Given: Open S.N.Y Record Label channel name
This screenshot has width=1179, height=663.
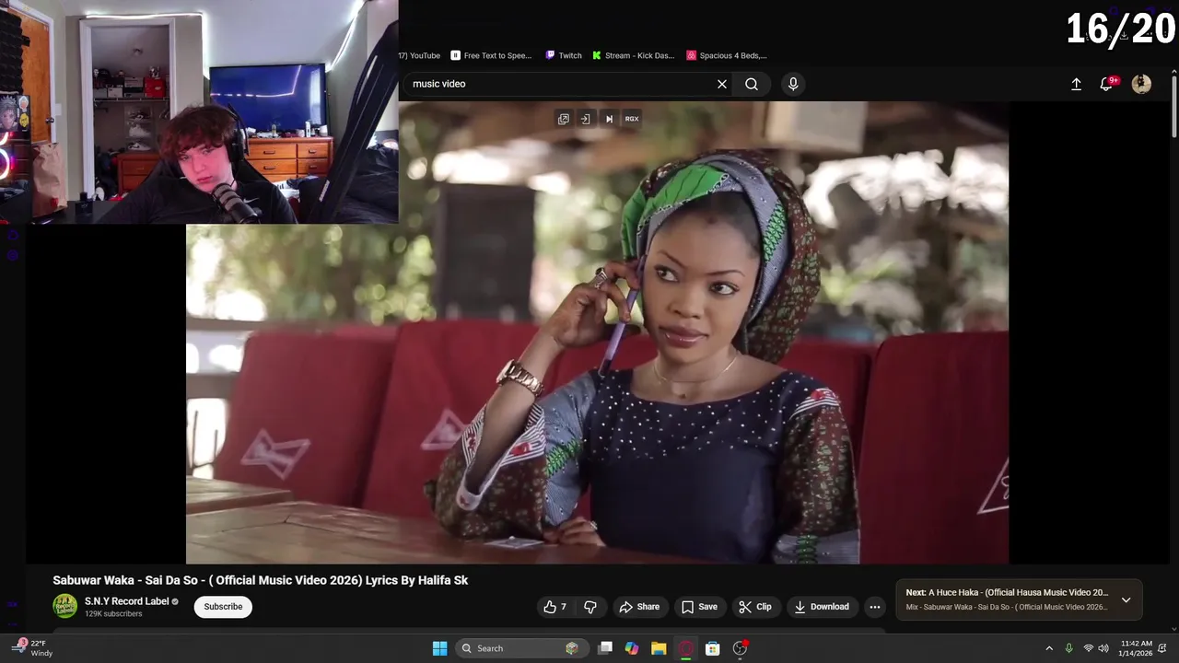Looking at the screenshot, I should coord(127,601).
